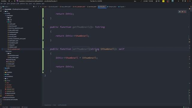The image size is (192, 108).
Task: Open the File menu
Action: tap(1, 4)
